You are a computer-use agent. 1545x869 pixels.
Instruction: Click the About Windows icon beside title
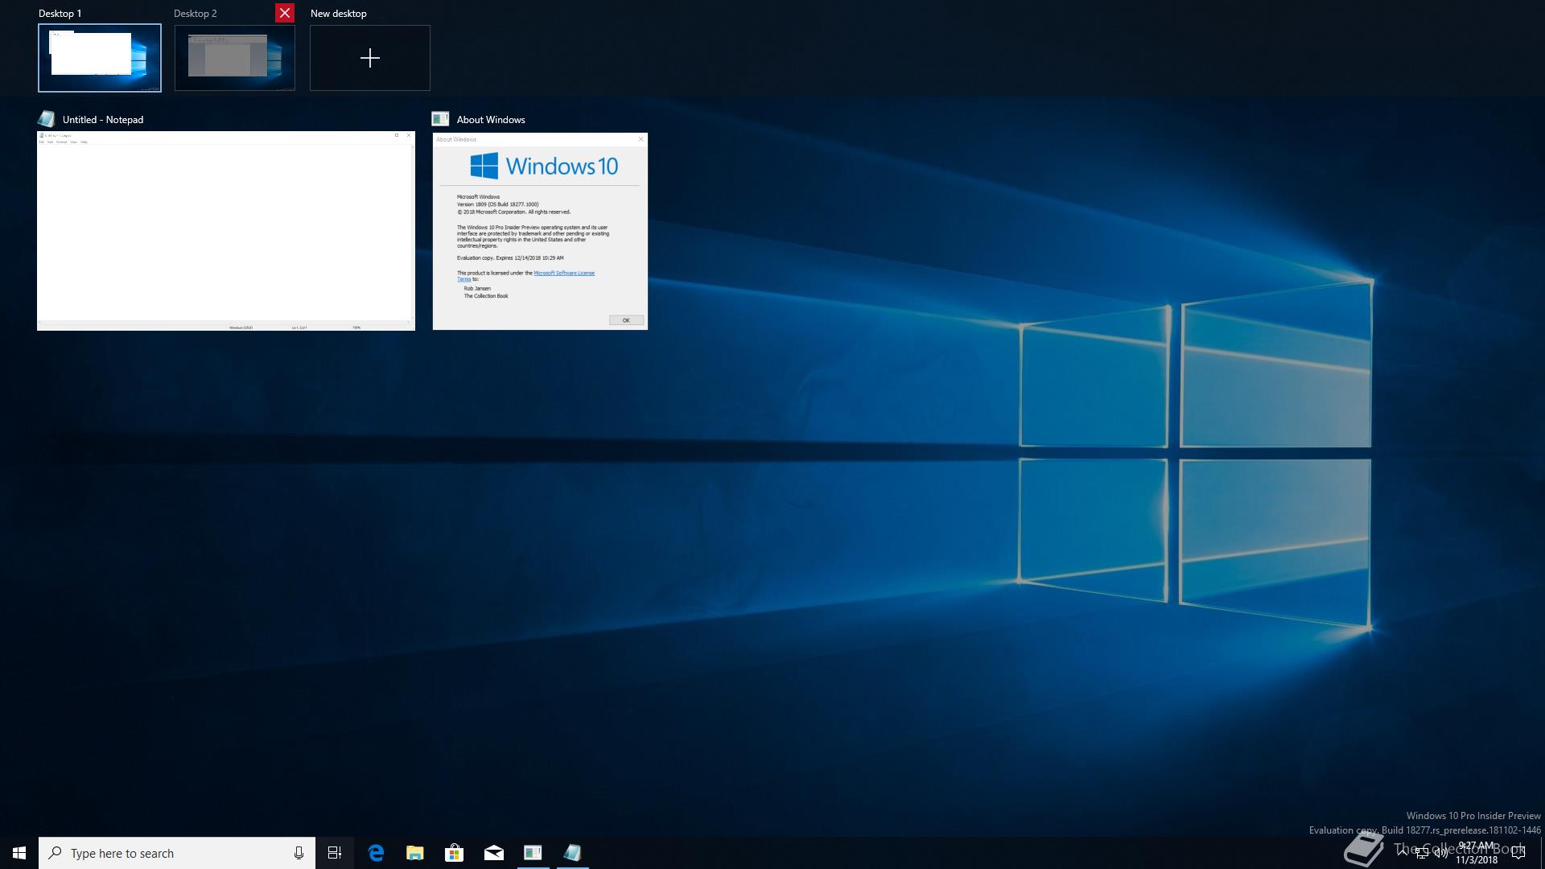[440, 119]
